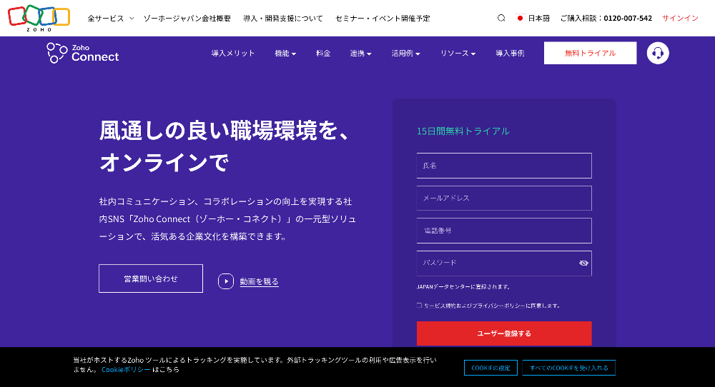This screenshot has width=715, height=387.
Task: Check the service terms agreement checkbox
Action: [x=419, y=306]
